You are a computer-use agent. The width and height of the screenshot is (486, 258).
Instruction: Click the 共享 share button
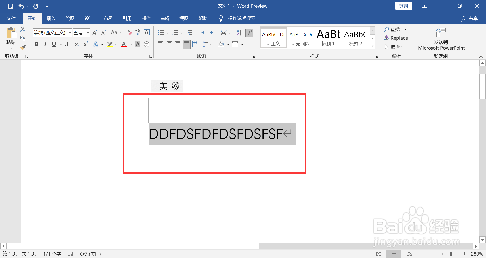(x=470, y=19)
